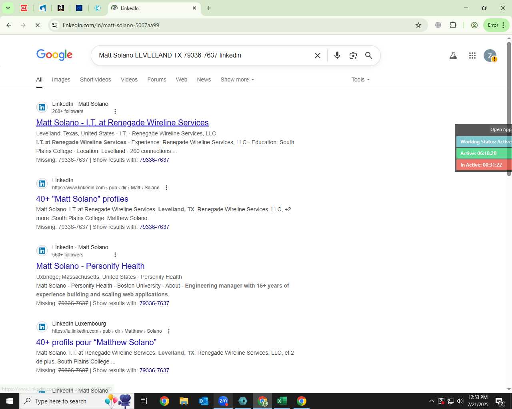Open Chrome profile icon in toolbar
512x409 pixels.
474,25
